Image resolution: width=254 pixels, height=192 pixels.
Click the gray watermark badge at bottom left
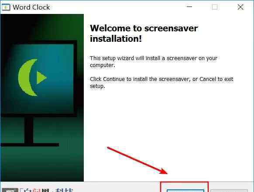pyautogui.click(x=10, y=190)
